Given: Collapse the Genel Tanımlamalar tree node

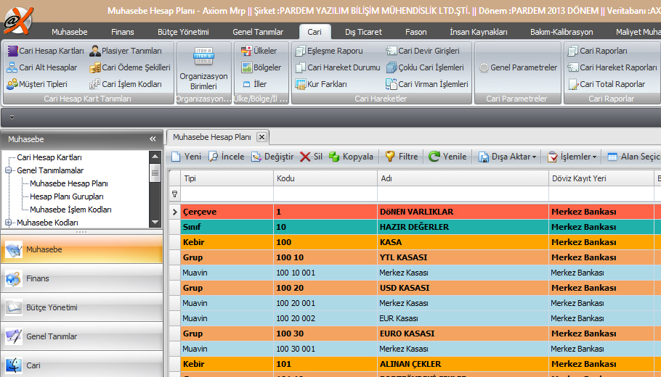Looking at the screenshot, I should [8, 170].
